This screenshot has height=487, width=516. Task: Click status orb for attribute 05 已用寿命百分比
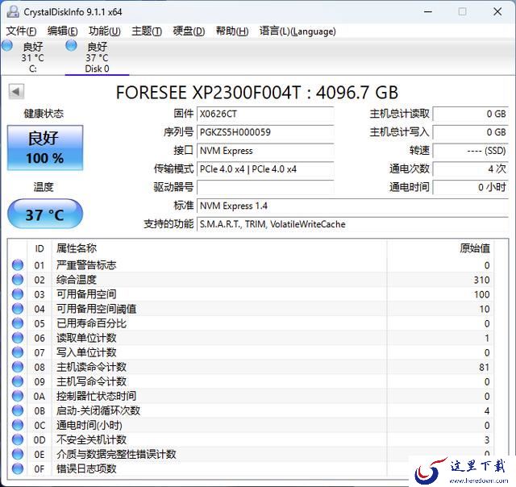18,323
